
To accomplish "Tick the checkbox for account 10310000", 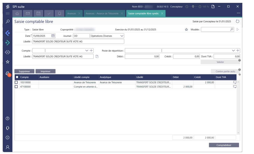I will (x=16, y=82).
